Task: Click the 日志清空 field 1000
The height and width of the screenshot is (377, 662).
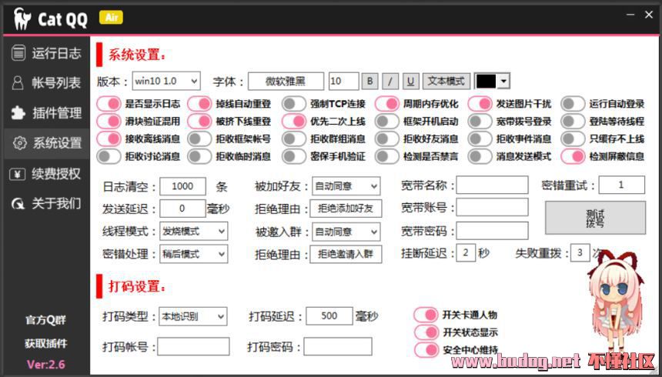Action: click(182, 185)
